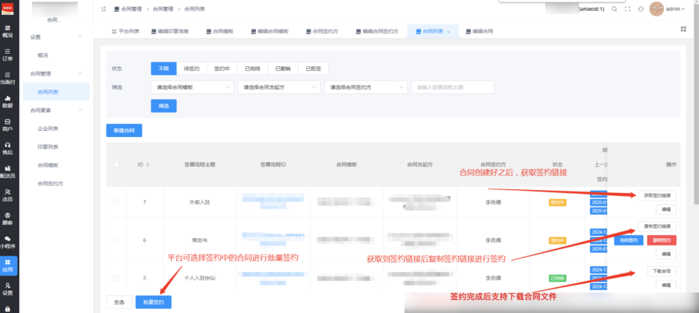Click into the 请输入签署流程主题 field
Image resolution: width=699 pixels, height=313 pixels.
pos(453,87)
